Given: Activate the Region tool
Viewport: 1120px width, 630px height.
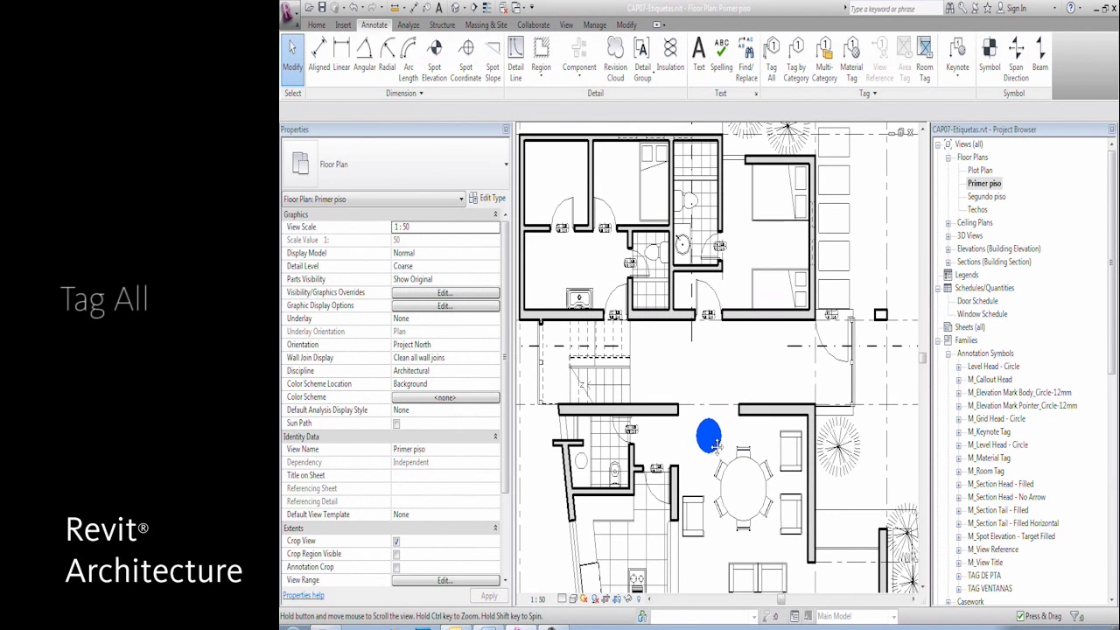Looking at the screenshot, I should pos(541,58).
